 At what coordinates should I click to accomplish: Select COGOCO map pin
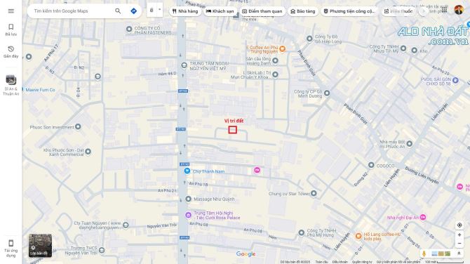click(371, 165)
